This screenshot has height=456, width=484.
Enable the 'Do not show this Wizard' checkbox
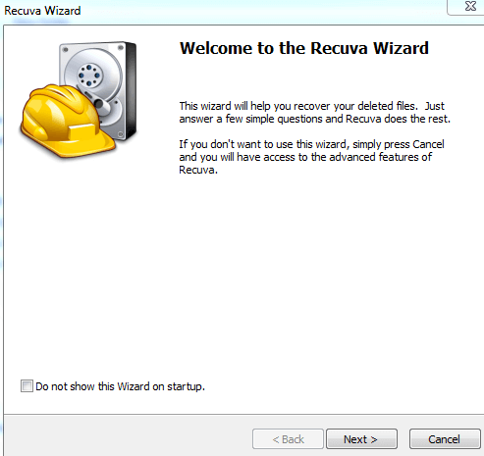point(27,386)
